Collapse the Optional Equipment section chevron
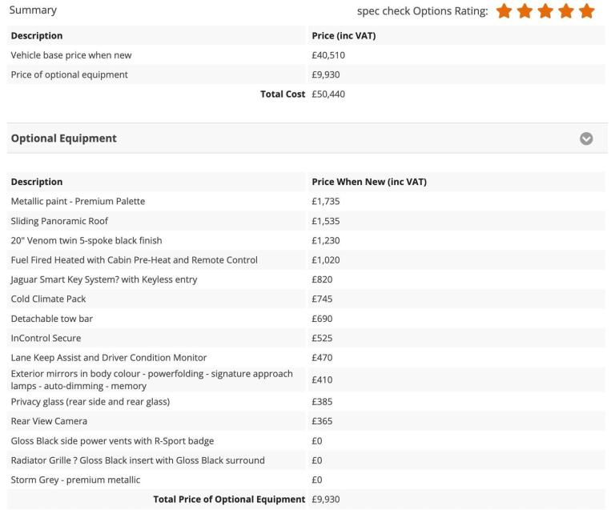615x510 pixels. [x=586, y=139]
